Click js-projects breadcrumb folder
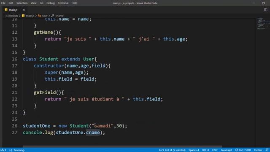This screenshot has height=152, width=270. coord(11,16)
